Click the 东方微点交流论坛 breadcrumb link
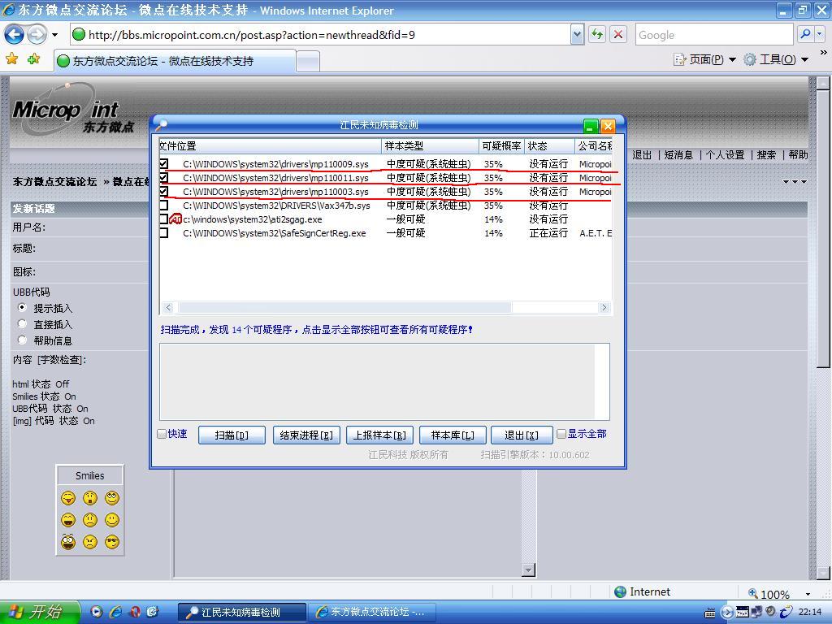Screen dimensions: 832x624 coord(54,181)
